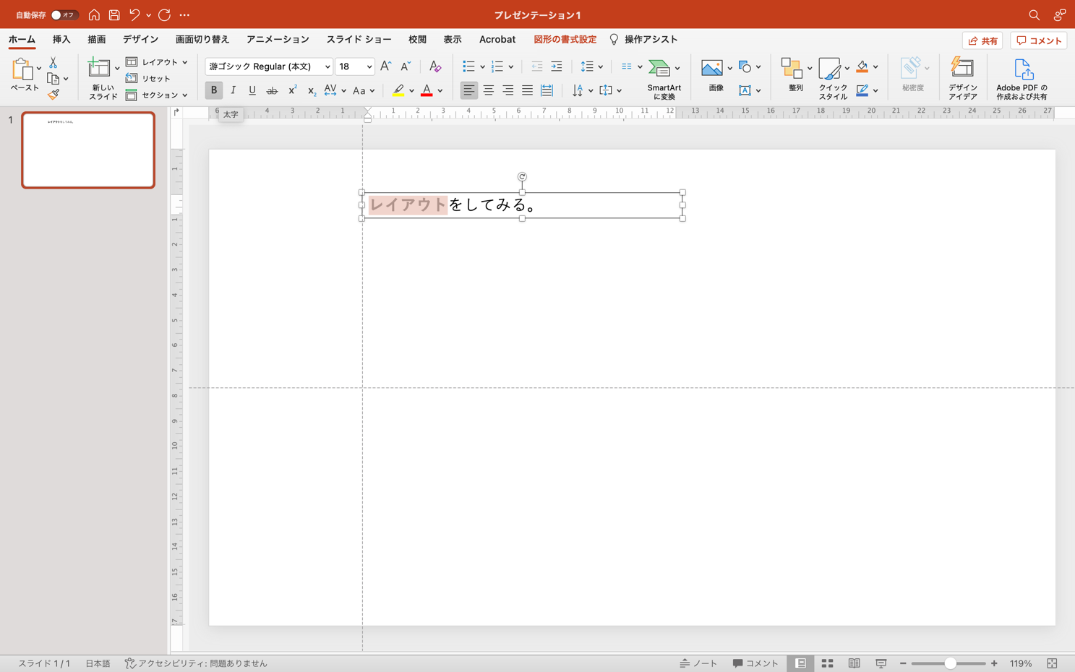The width and height of the screenshot is (1075, 672).
Task: Expand the font size dropdown
Action: pos(369,66)
